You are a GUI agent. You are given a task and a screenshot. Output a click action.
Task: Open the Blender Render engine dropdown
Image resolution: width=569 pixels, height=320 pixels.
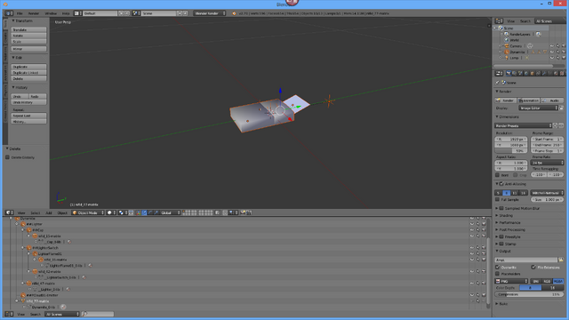210,13
